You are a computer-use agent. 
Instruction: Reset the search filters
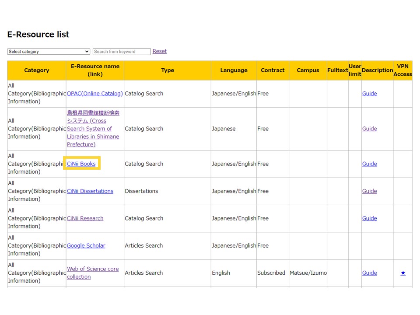(160, 51)
